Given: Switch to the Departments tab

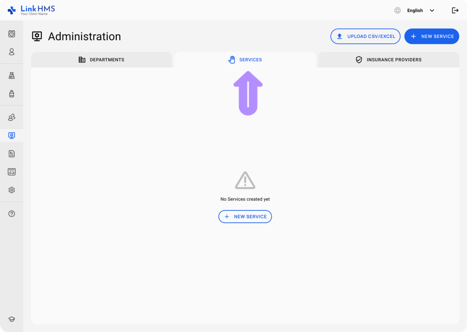Looking at the screenshot, I should coord(101,60).
